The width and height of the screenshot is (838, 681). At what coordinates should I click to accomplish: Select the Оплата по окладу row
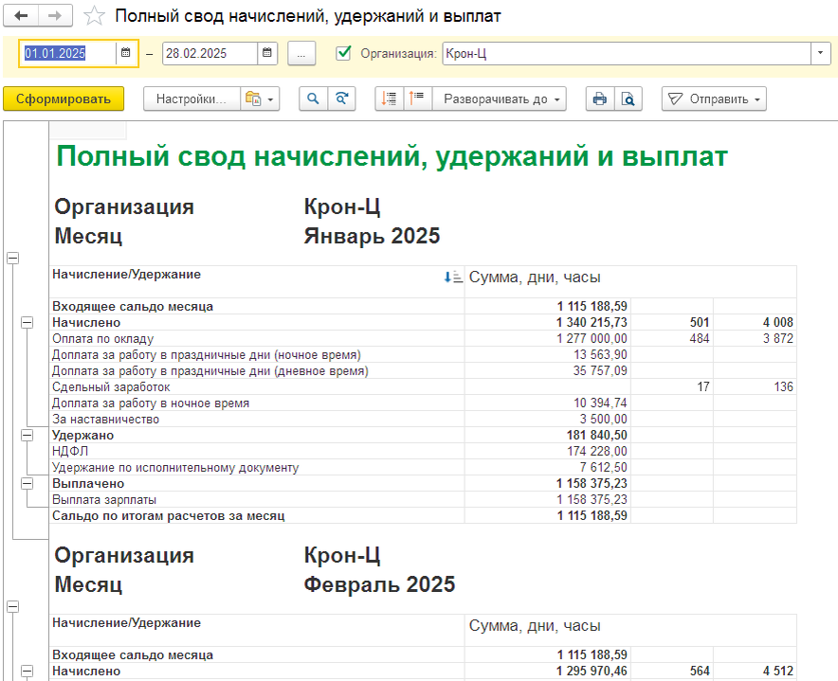[423, 339]
